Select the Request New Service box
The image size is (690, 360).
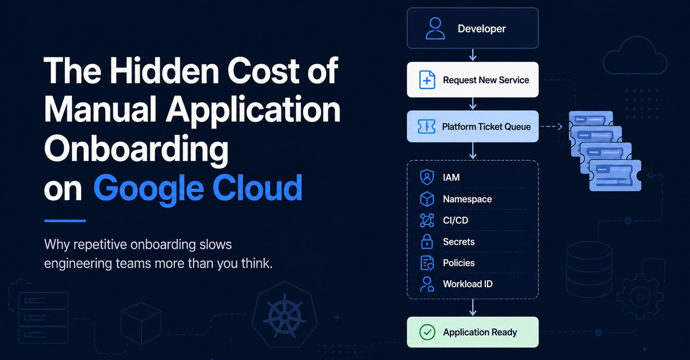(473, 80)
